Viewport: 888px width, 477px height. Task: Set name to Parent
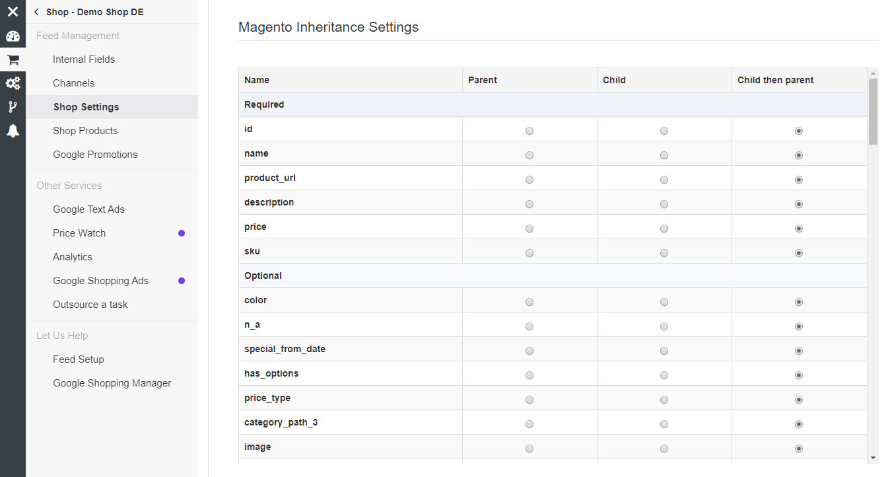(529, 155)
